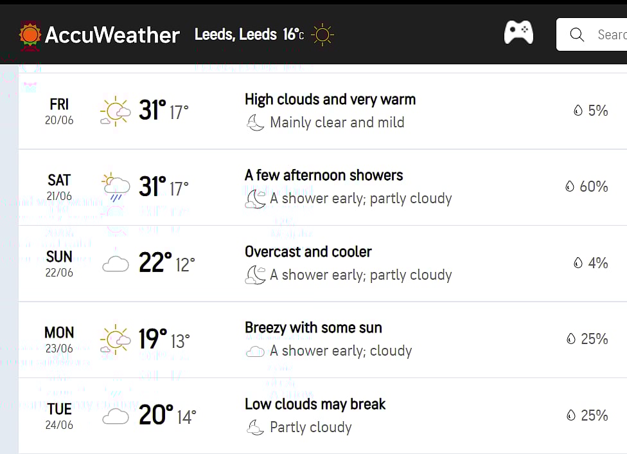Click the High clouds and very warm headline

[x=330, y=100]
